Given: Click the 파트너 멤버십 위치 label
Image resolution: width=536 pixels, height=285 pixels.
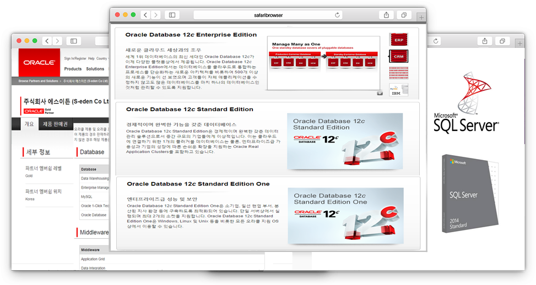Looking at the screenshot, I should [x=44, y=191].
